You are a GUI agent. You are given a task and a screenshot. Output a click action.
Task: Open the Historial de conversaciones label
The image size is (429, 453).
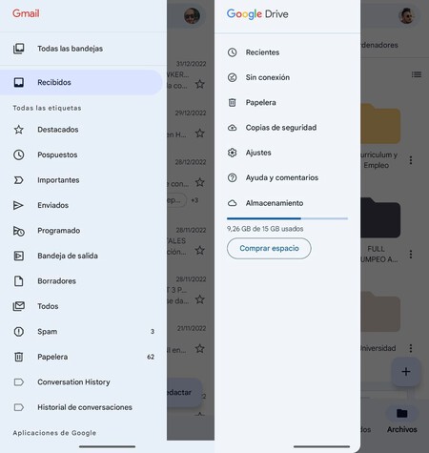[83, 407]
